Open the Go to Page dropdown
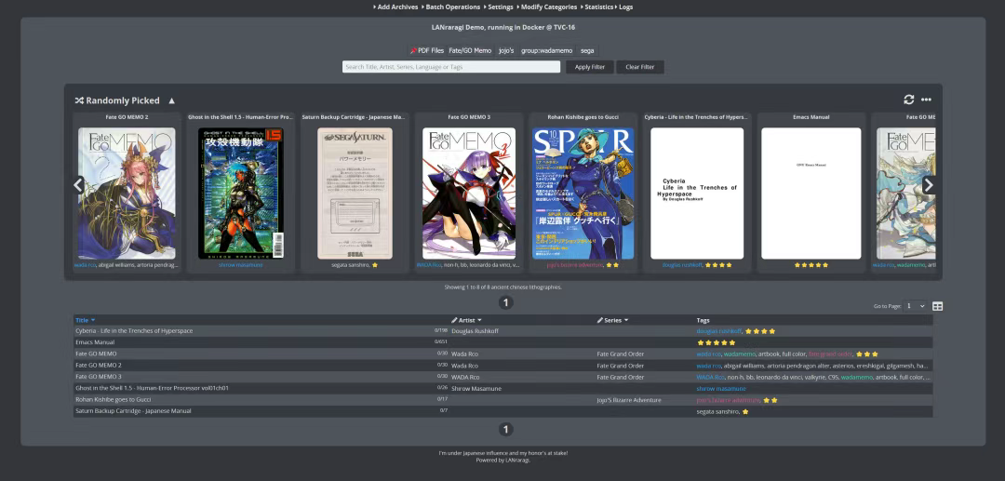The image size is (1005, 481). (x=916, y=306)
